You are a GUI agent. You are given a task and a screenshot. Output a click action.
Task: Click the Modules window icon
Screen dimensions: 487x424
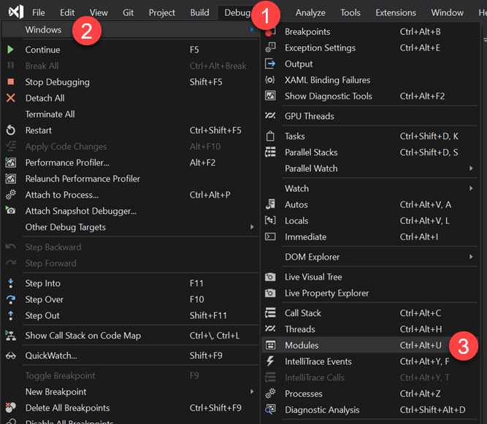(x=270, y=345)
